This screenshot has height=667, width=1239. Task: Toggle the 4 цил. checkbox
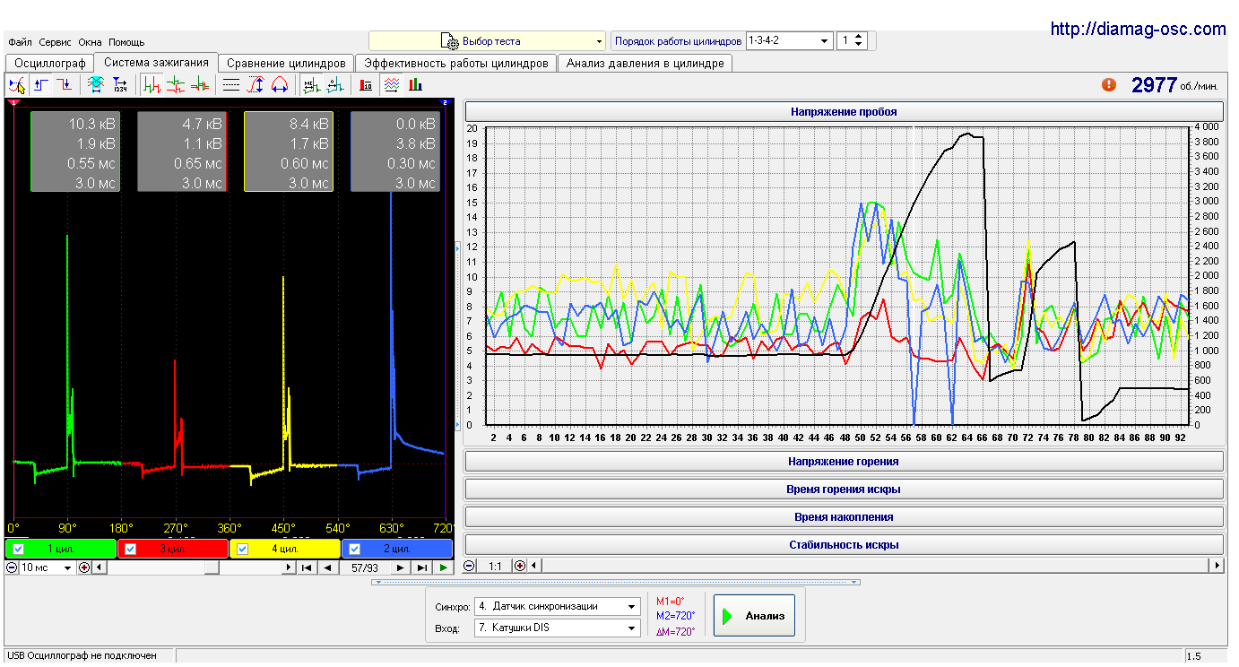[243, 549]
